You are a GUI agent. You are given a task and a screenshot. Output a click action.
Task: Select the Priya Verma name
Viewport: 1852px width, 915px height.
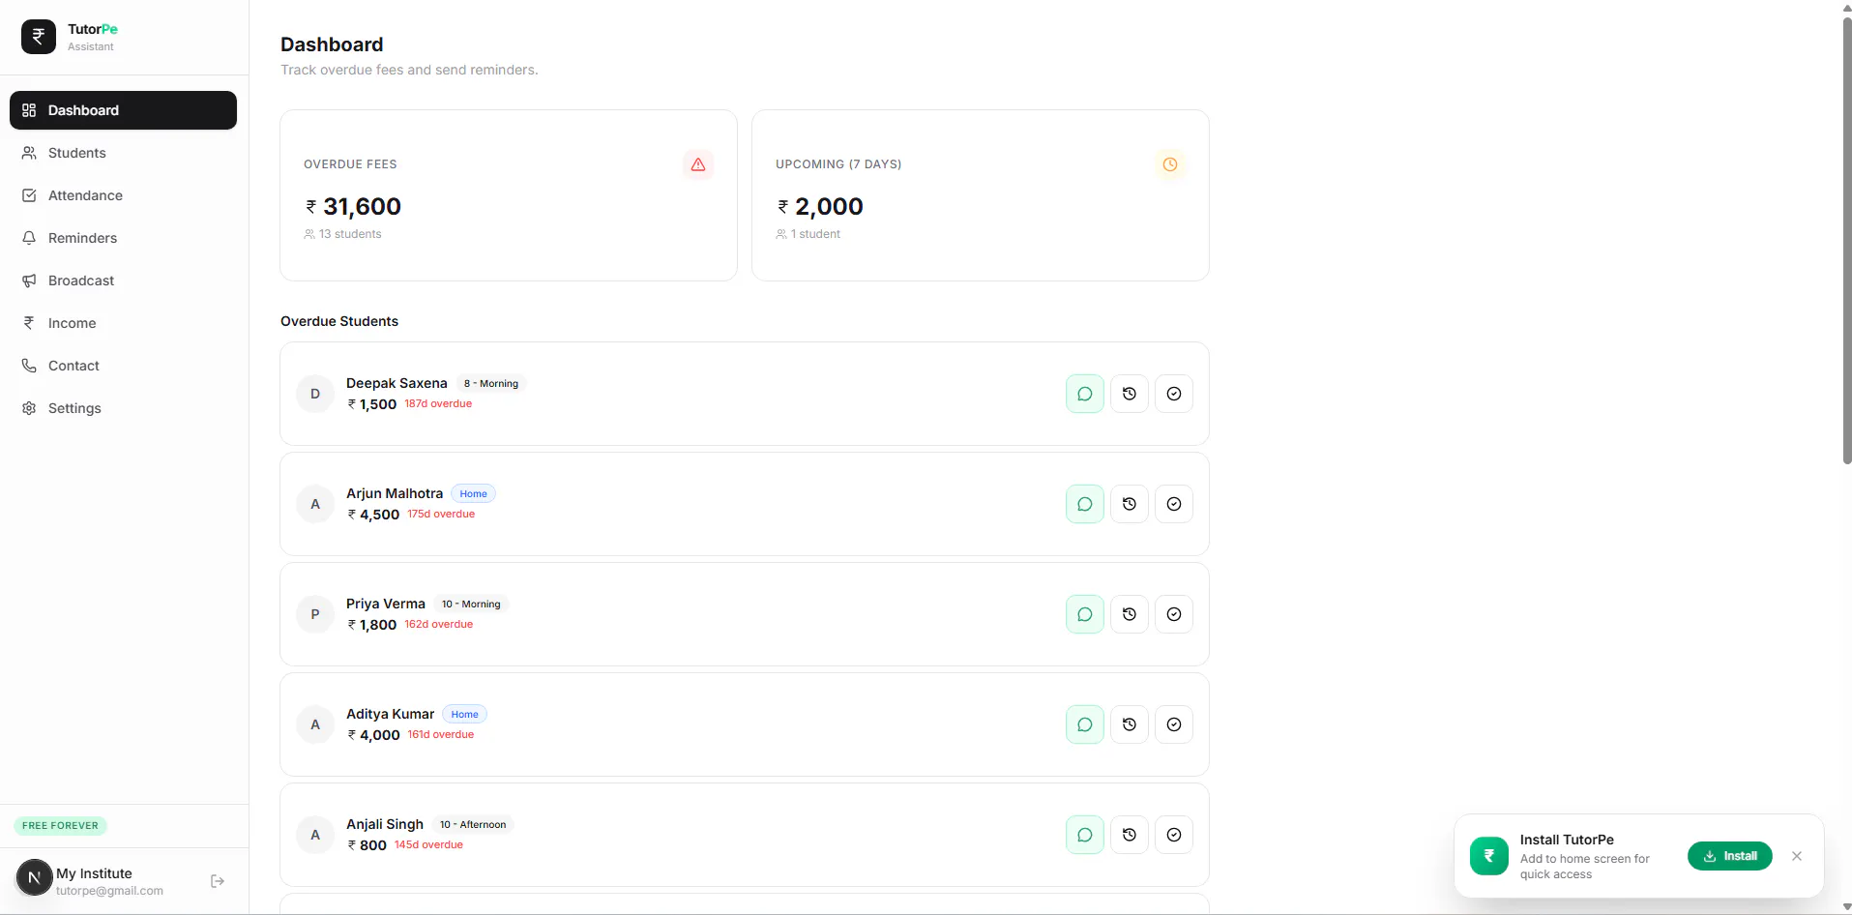click(386, 604)
